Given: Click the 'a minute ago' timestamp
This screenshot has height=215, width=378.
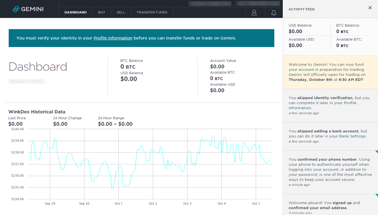Looking at the screenshot, I should pos(299,185).
